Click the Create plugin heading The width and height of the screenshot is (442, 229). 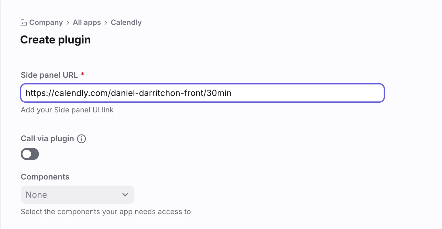click(55, 40)
